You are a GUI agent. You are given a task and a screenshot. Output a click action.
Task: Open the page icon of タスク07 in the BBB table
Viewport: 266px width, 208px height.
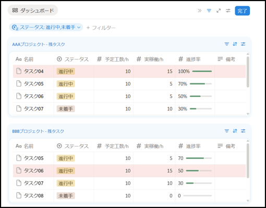click(19, 183)
